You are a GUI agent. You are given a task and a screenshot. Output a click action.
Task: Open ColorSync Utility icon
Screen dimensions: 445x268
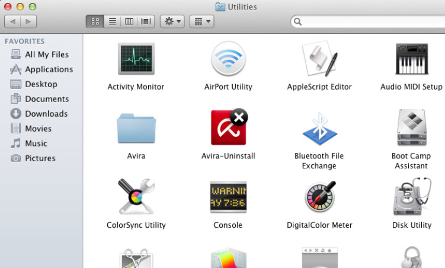tap(136, 196)
